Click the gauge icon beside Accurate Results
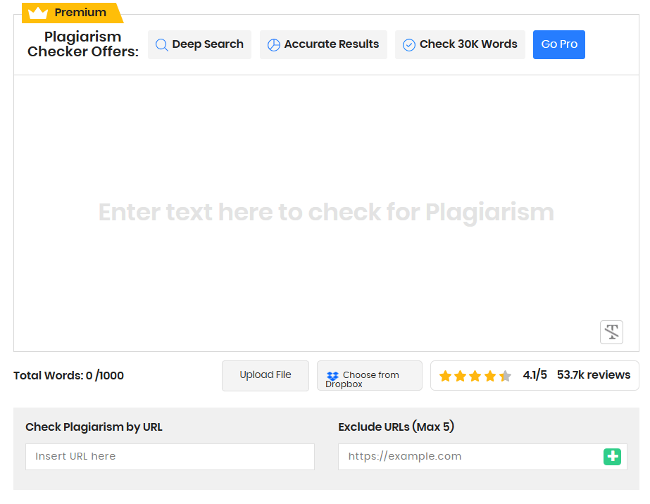Viewport: 650px width, 504px height. point(274,44)
